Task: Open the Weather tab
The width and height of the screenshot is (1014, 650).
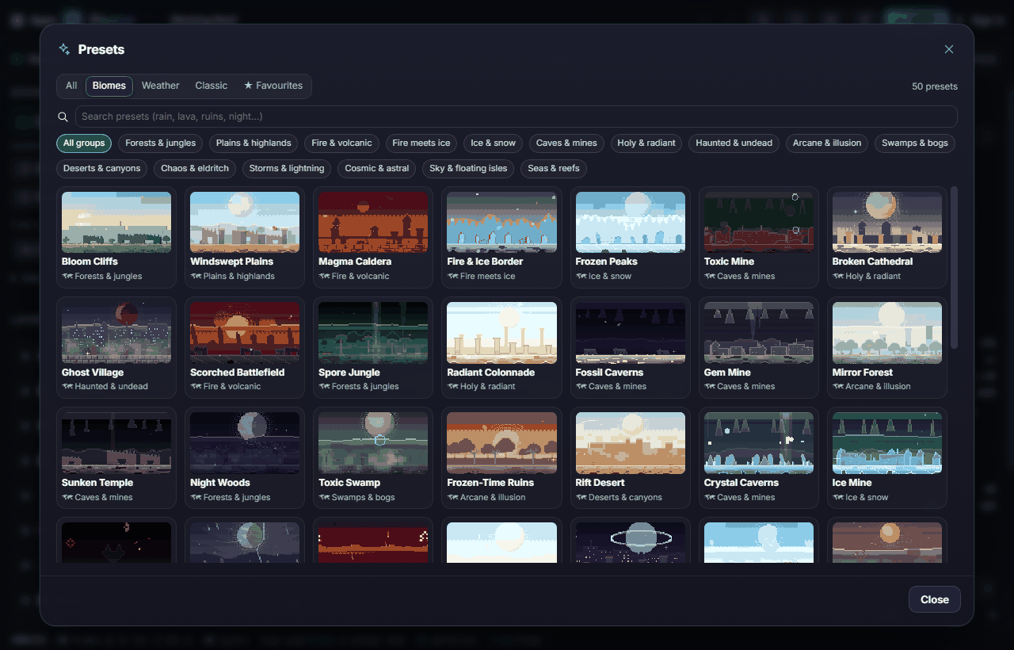Action: coord(161,86)
